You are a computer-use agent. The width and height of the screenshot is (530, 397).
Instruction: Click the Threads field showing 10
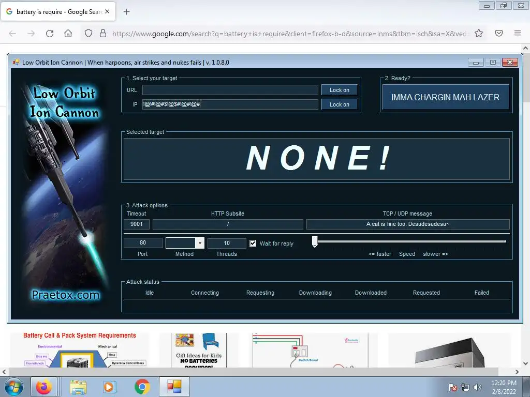coord(227,243)
